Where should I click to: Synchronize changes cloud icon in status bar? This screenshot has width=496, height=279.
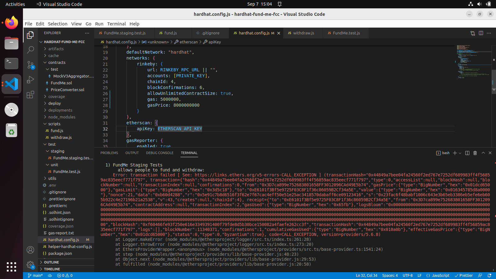[50, 276]
